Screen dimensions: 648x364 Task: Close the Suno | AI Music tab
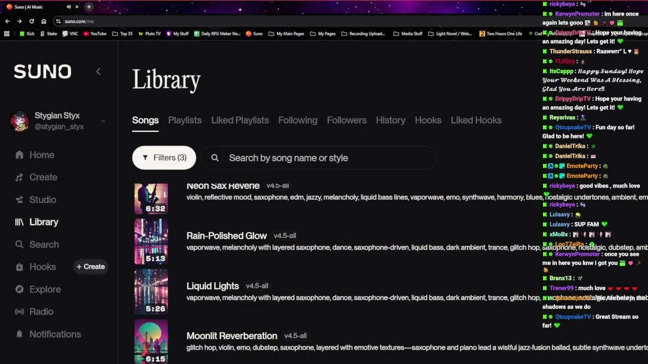[x=77, y=7]
